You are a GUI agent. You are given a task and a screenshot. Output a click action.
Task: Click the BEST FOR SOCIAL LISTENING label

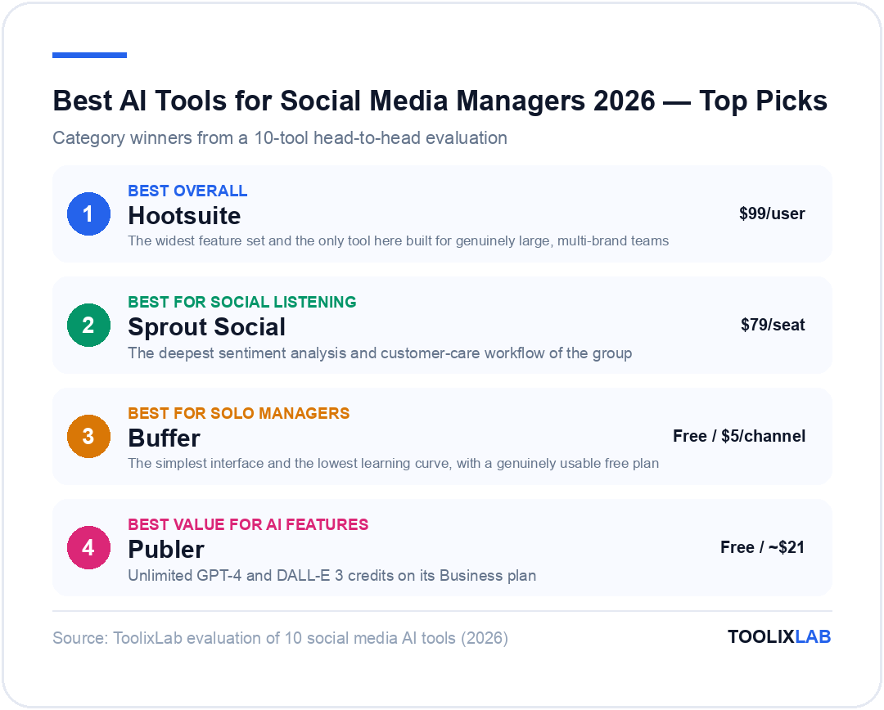tap(241, 302)
